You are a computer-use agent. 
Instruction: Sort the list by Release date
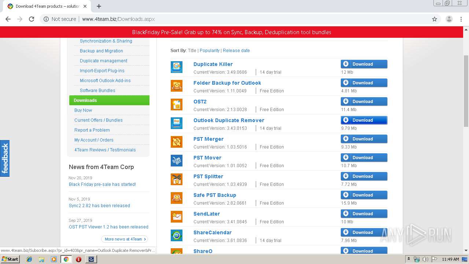236,51
